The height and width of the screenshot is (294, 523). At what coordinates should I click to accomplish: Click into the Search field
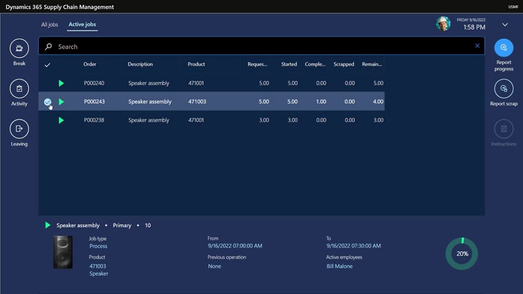tap(255, 46)
